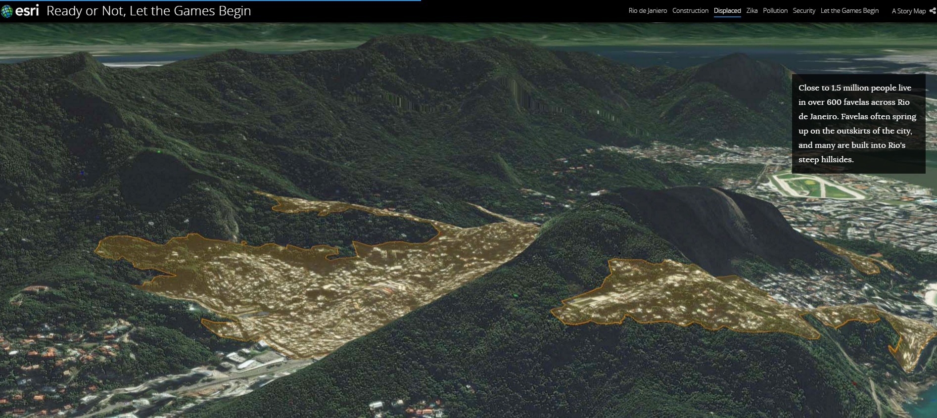The image size is (937, 418).
Task: Navigate to the Security section
Action: click(x=803, y=11)
